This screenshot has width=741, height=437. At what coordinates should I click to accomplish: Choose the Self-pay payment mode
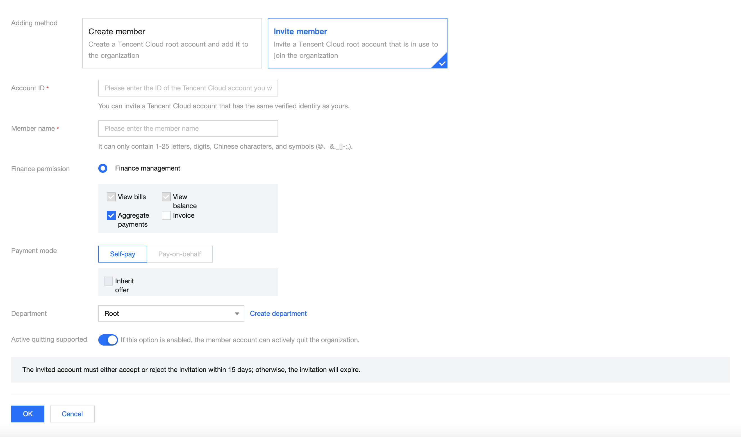(x=122, y=254)
